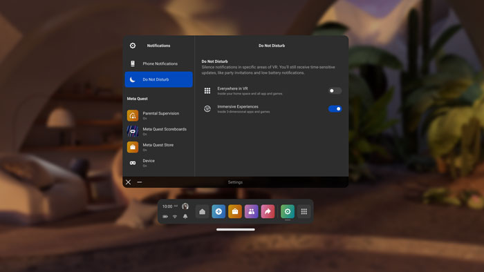Select the Do Not Disturb sidebar item
This screenshot has height=272, width=484.
[x=158, y=79]
